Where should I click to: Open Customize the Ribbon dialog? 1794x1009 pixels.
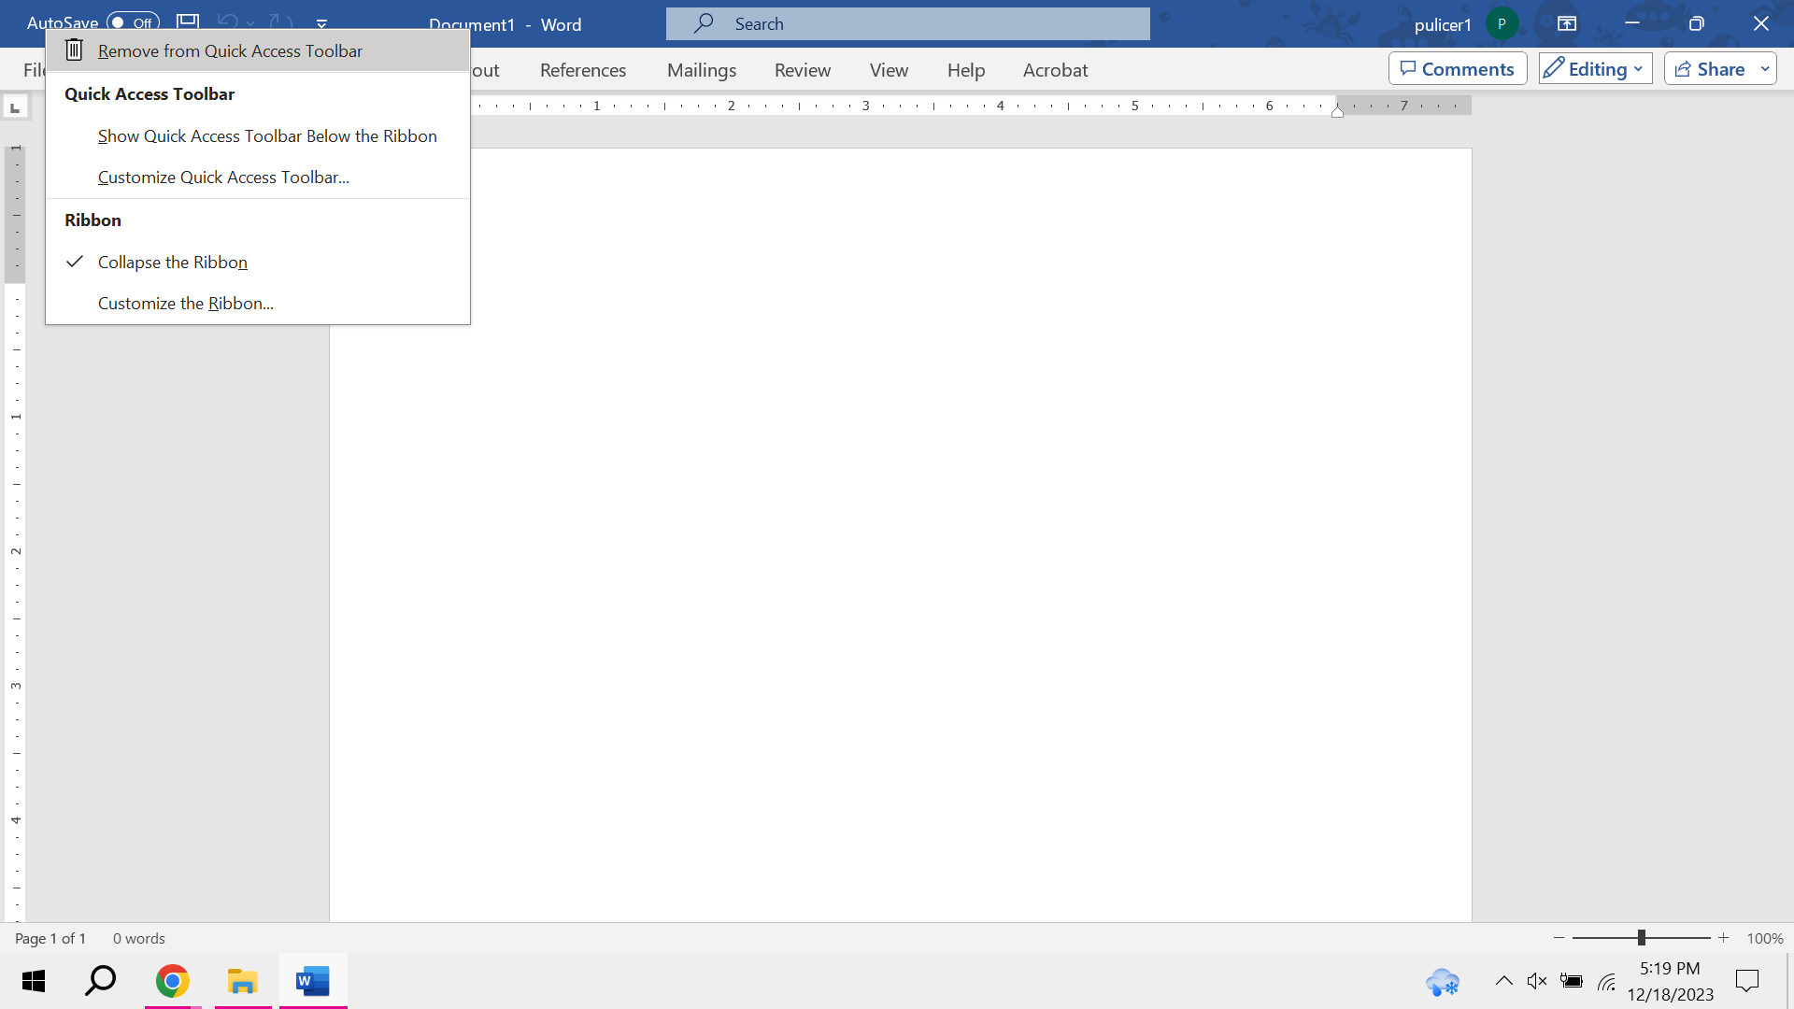pos(184,303)
